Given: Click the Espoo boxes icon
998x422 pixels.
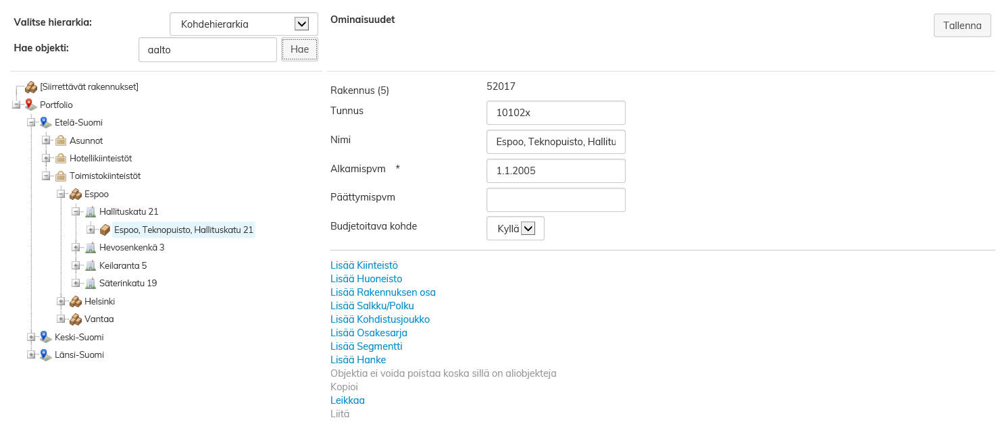Looking at the screenshot, I should tap(76, 194).
